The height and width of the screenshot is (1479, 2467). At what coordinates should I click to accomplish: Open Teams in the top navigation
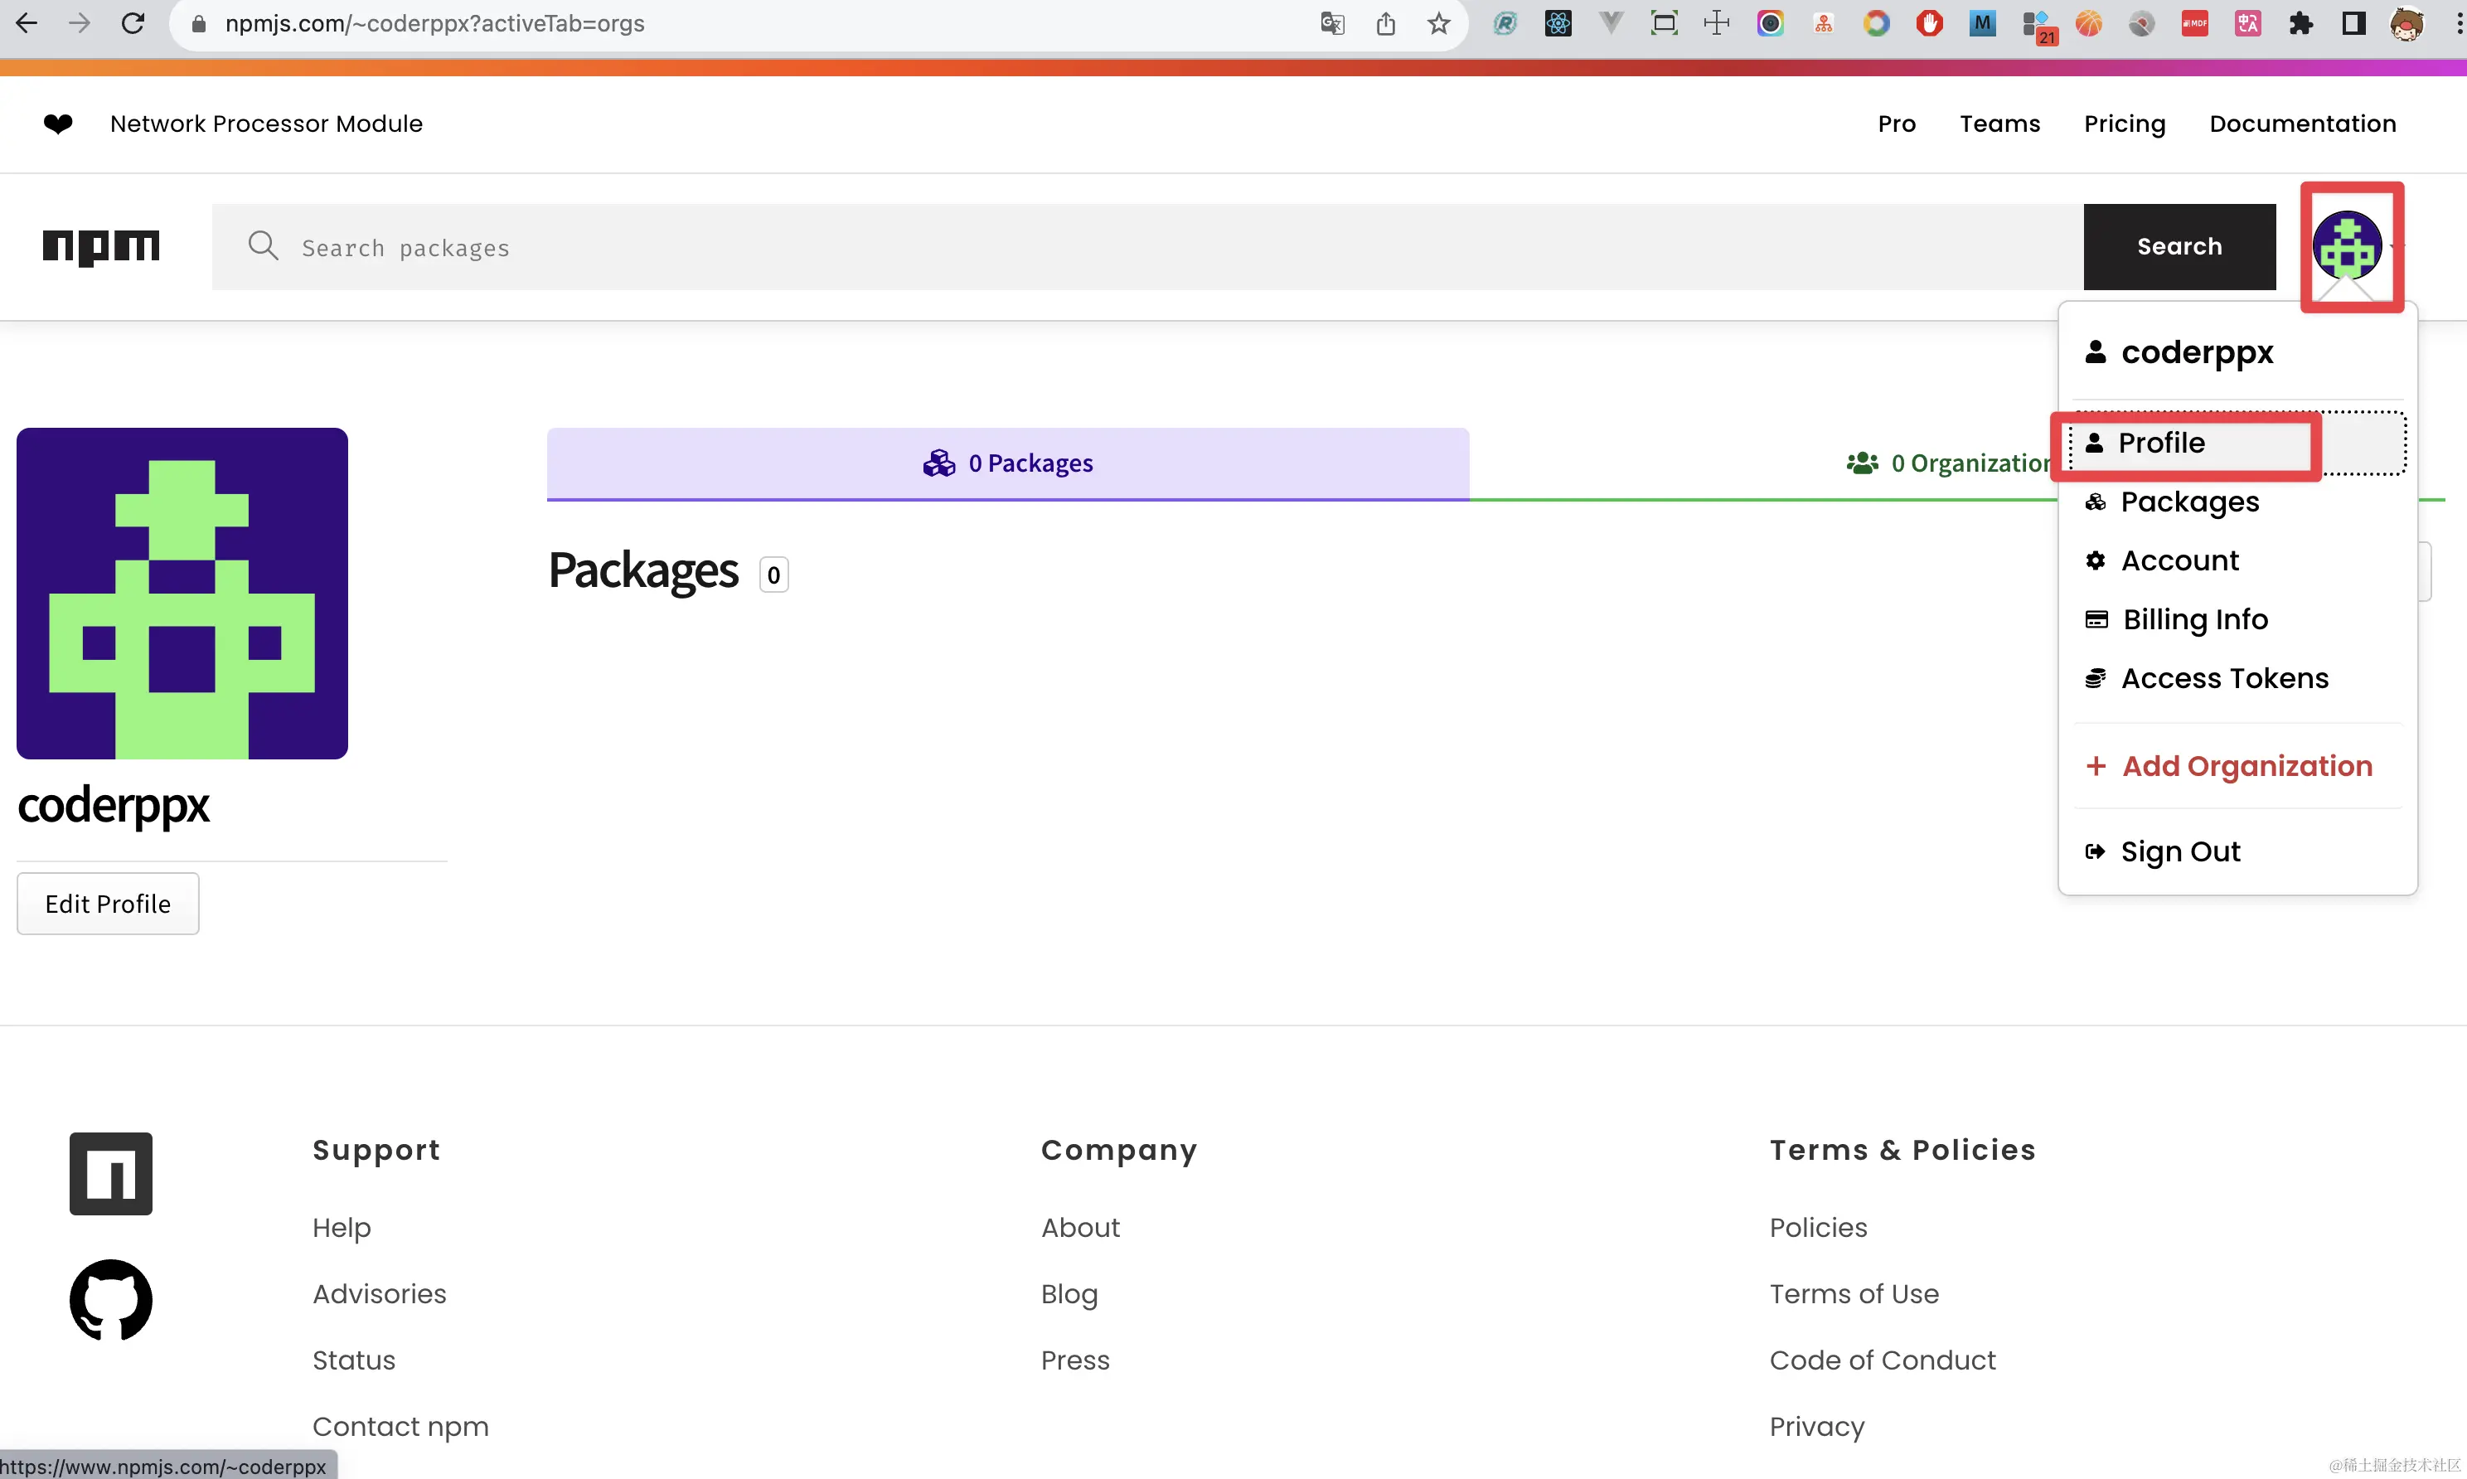click(x=1999, y=124)
